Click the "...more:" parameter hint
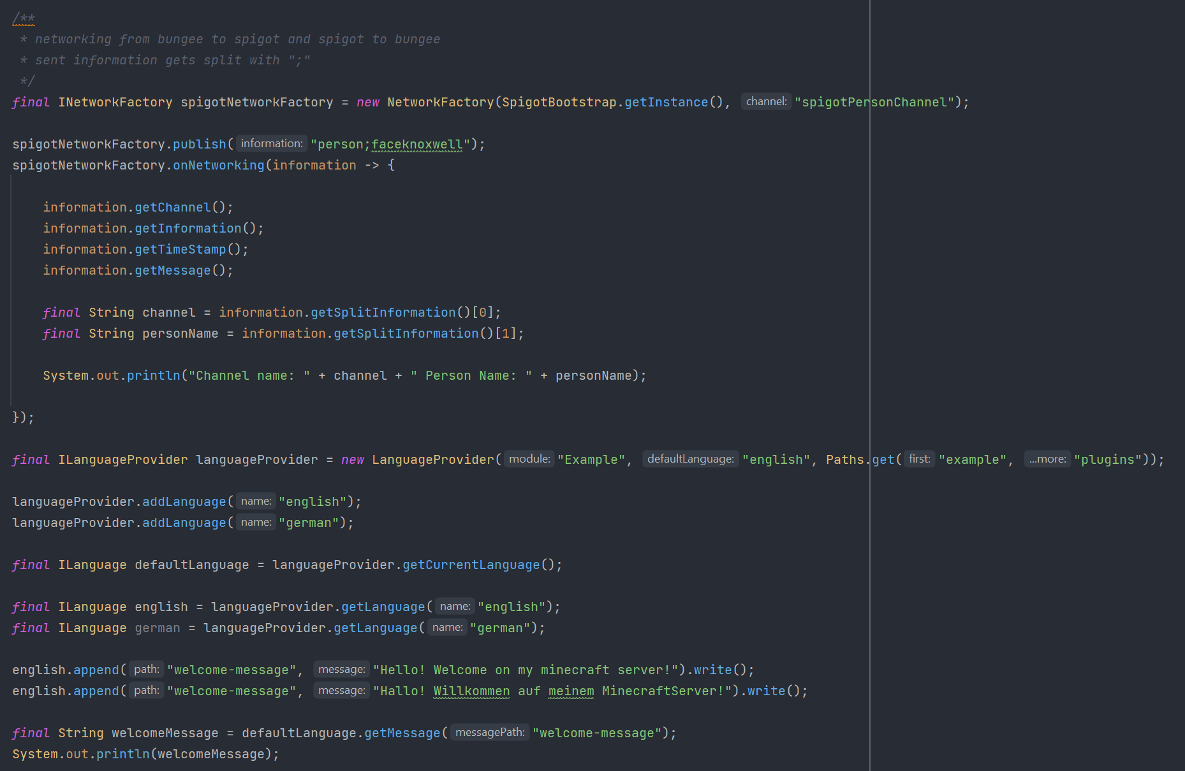The width and height of the screenshot is (1185, 771). point(1047,459)
